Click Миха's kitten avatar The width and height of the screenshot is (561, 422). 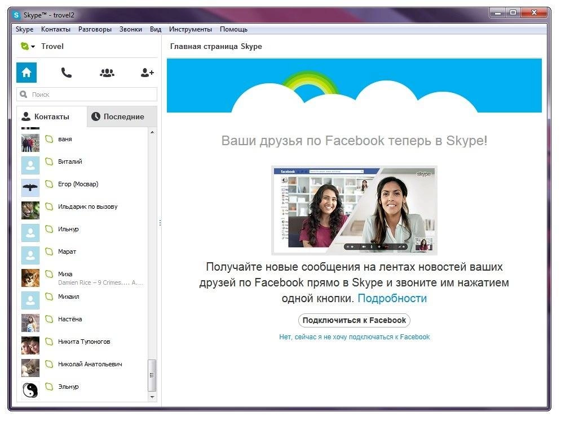[x=30, y=278]
